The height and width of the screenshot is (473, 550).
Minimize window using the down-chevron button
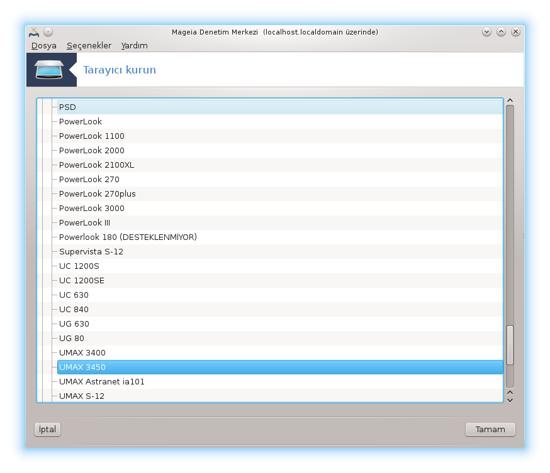coord(486,32)
